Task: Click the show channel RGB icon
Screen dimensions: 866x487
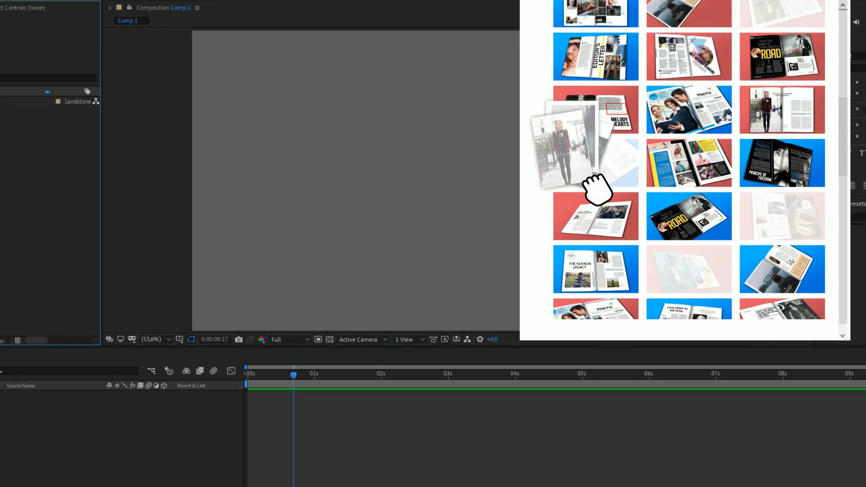Action: 262,340
